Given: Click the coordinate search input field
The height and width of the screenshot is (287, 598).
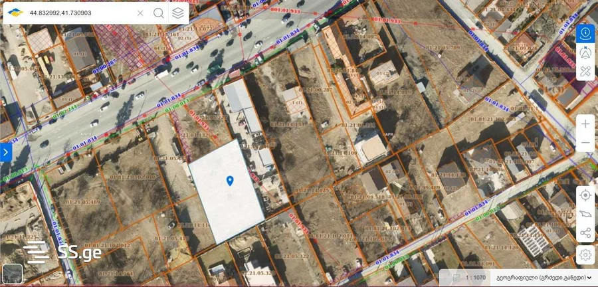Looking at the screenshot, I should [x=80, y=13].
